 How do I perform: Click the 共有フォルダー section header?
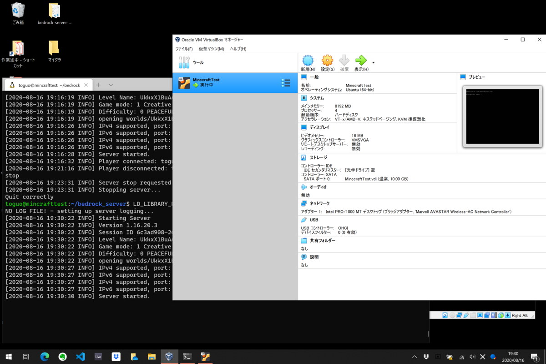[x=322, y=241]
